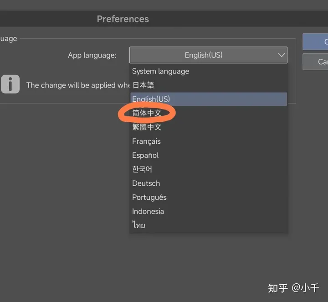Pick Português in the language list

[149, 198]
